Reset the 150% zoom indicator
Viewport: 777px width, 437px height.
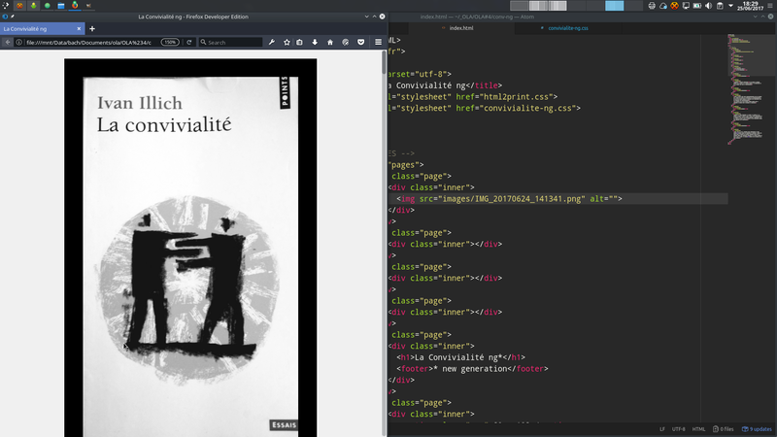pos(170,43)
